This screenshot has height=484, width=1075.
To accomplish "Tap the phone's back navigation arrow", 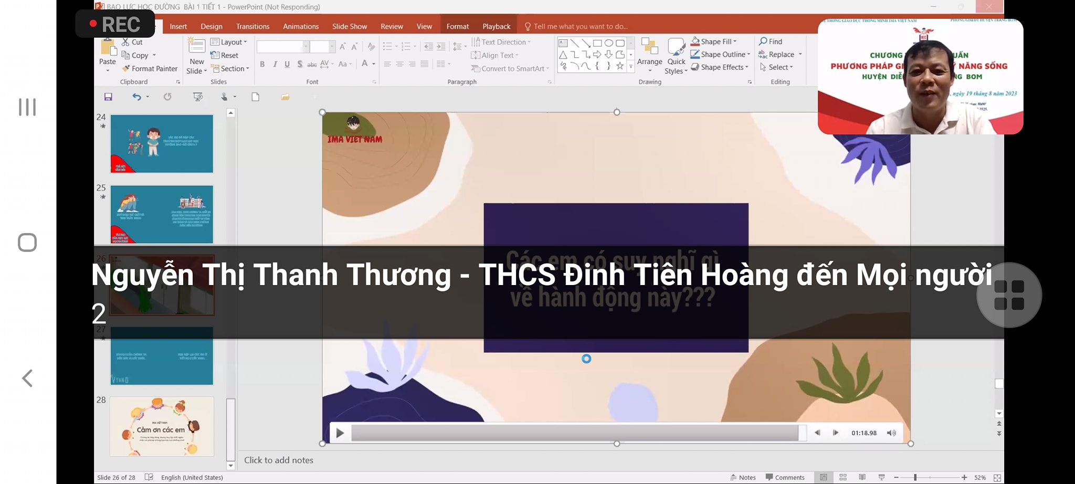I will click(x=27, y=378).
